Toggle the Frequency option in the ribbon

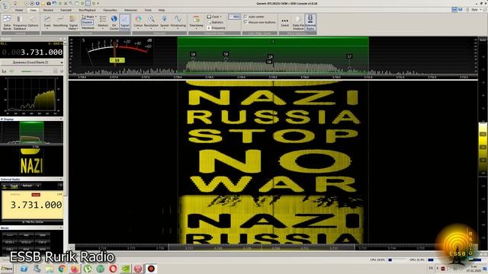point(216,28)
